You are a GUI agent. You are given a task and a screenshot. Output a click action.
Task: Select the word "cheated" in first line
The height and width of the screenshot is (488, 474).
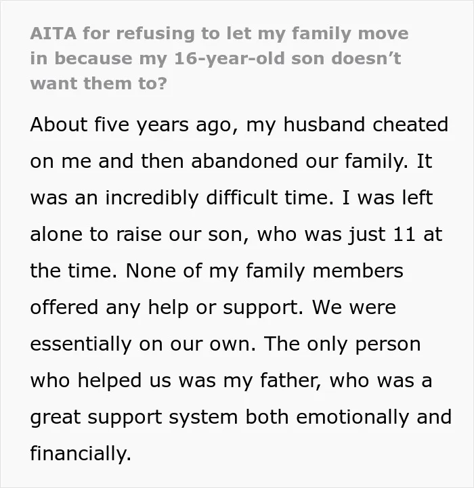pyautogui.click(x=410, y=124)
